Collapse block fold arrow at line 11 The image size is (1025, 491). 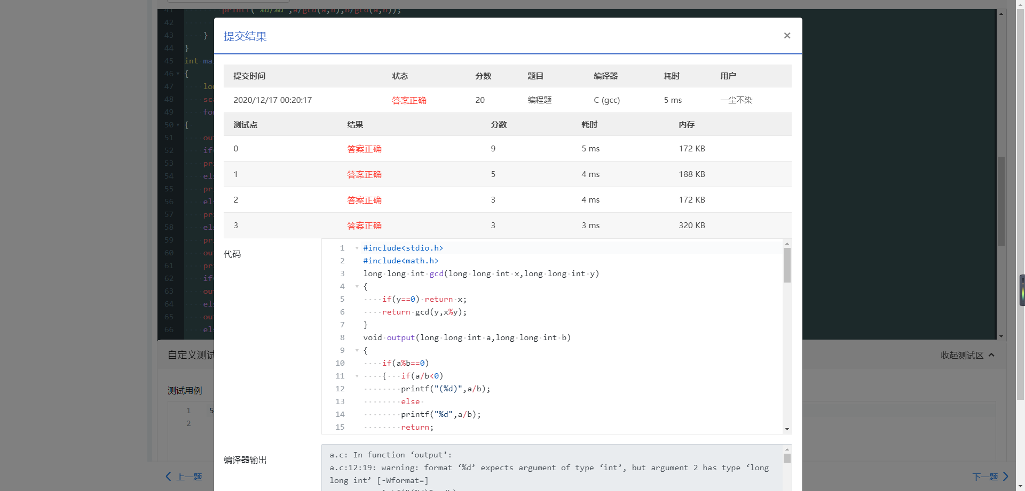coord(357,376)
